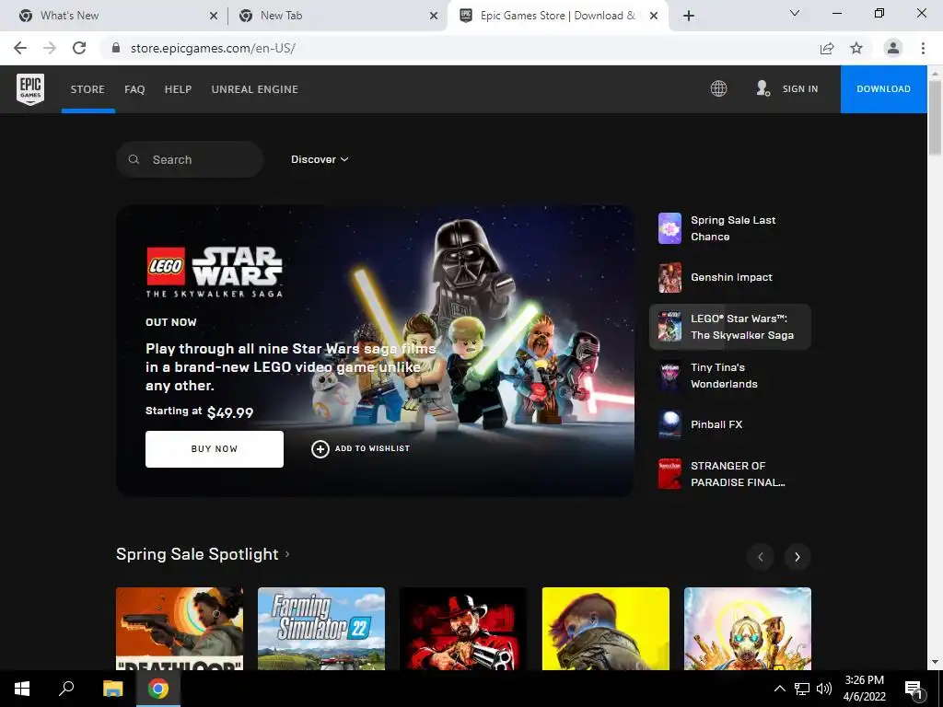
Task: Click Chrome back arrow
Action: (x=20, y=48)
